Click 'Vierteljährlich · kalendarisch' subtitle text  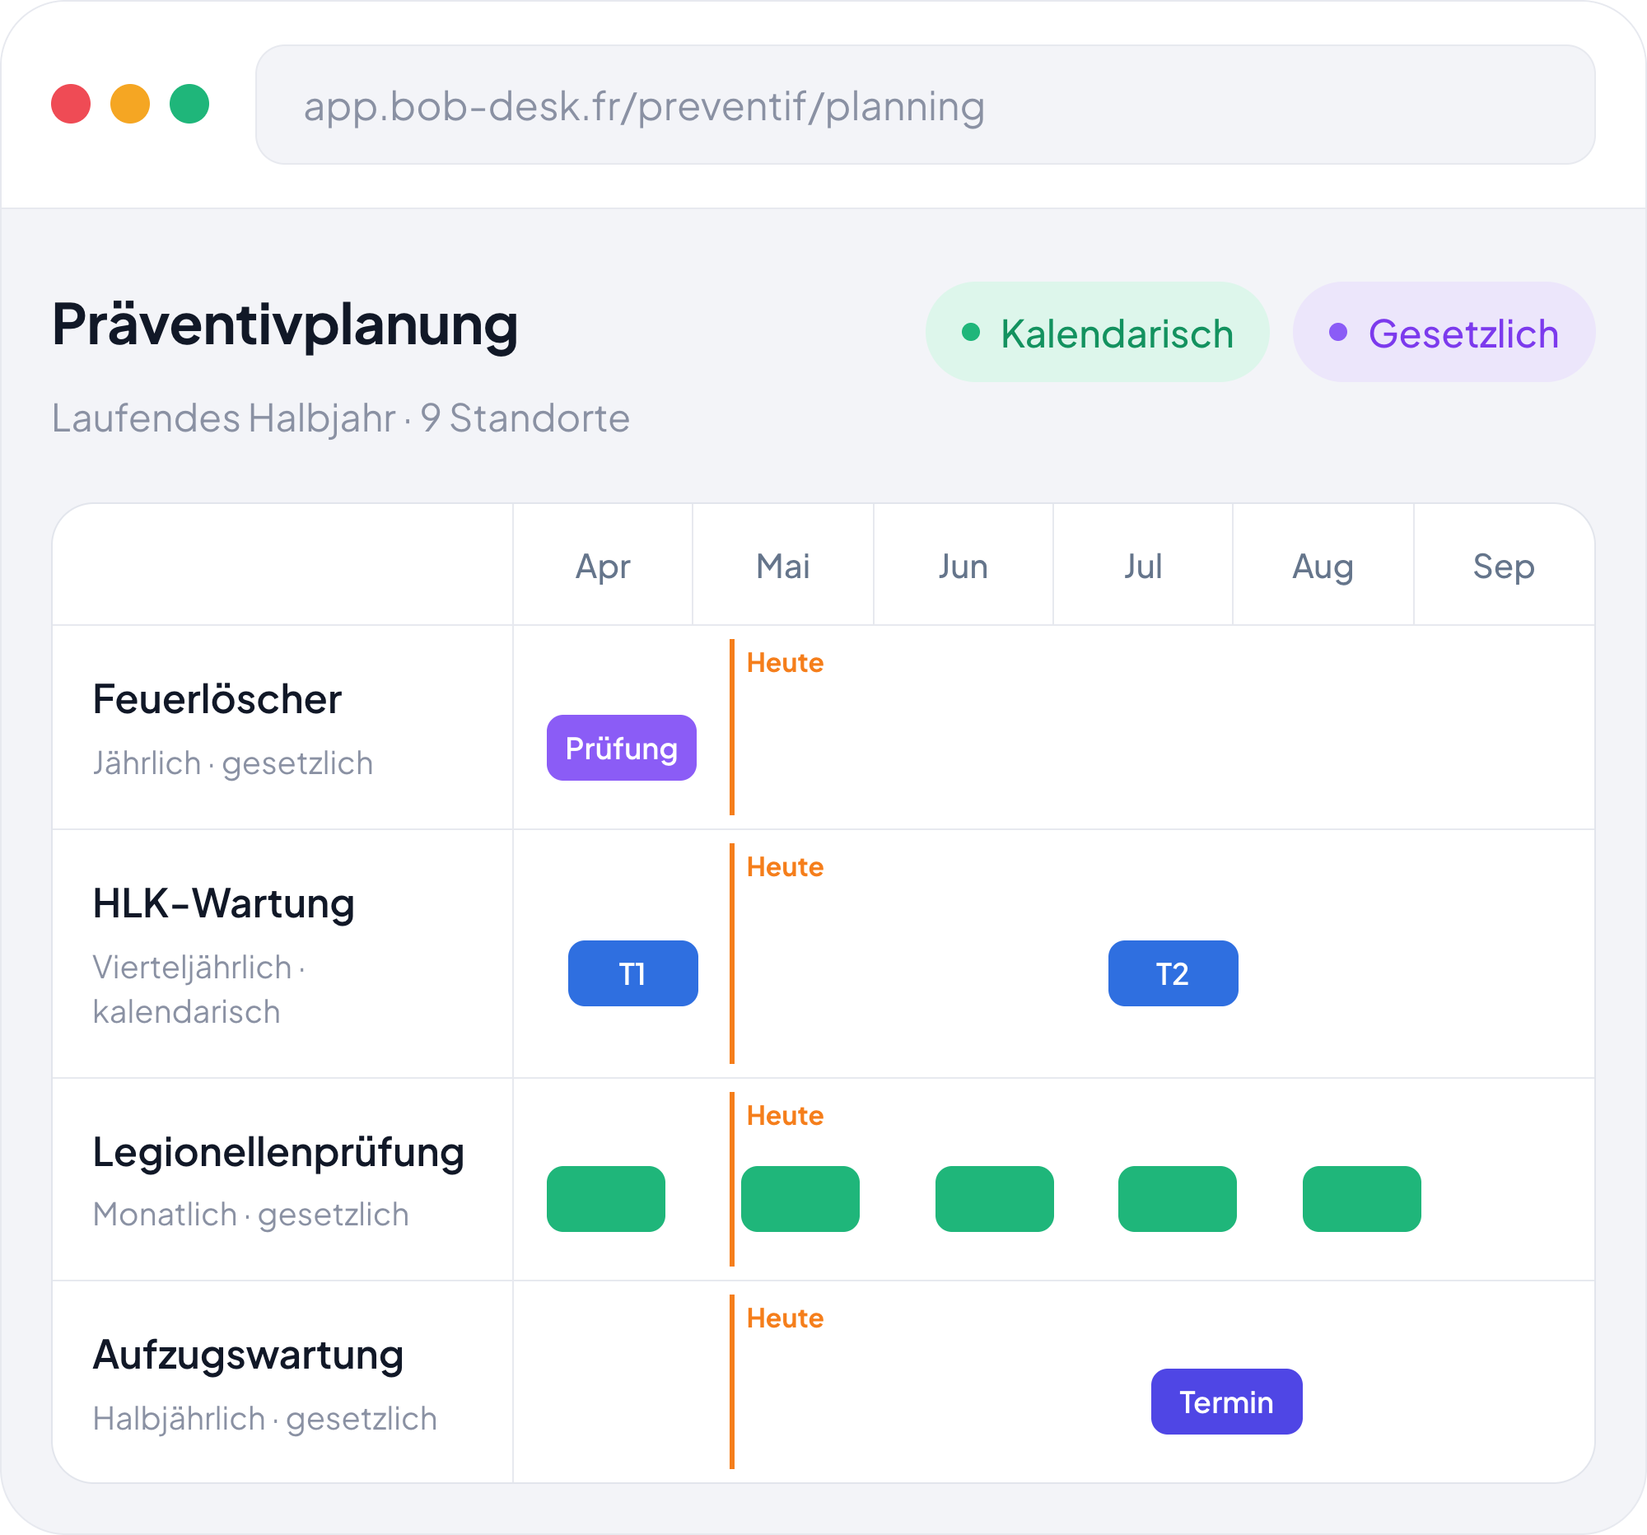[198, 989]
